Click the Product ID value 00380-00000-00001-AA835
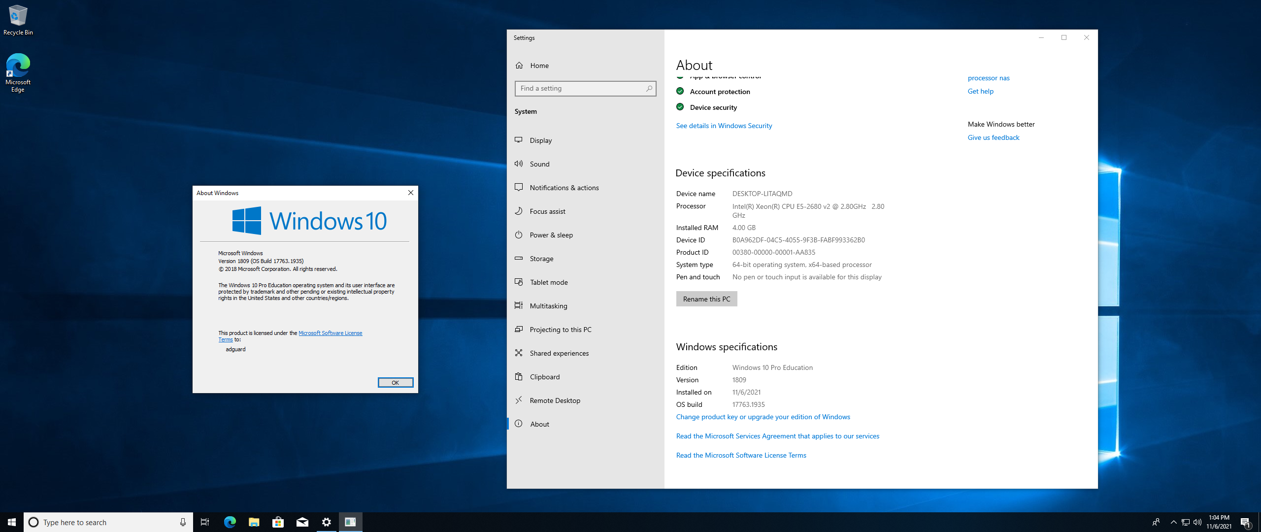Viewport: 1261px width, 532px height. pyautogui.click(x=774, y=252)
